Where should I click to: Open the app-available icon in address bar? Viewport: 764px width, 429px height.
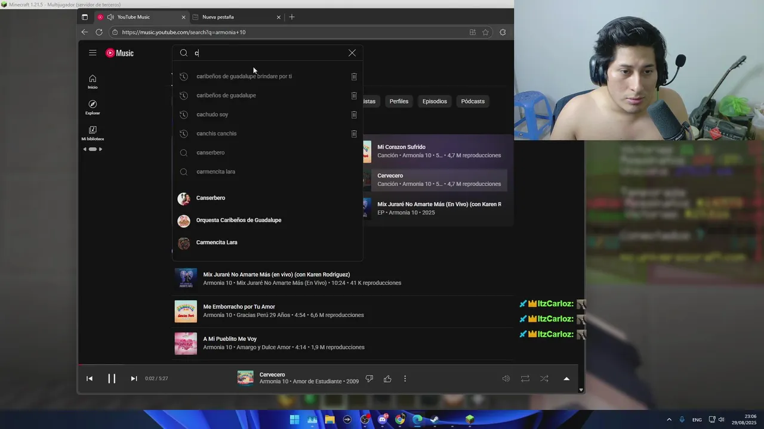point(473,32)
